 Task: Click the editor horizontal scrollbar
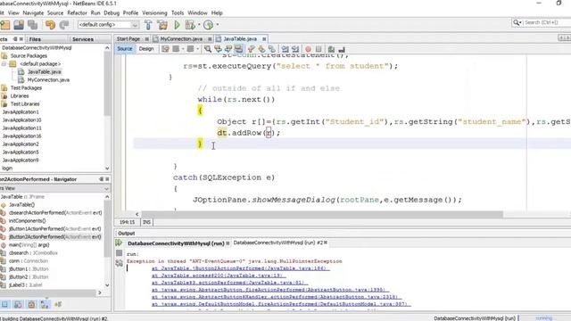pos(322,214)
